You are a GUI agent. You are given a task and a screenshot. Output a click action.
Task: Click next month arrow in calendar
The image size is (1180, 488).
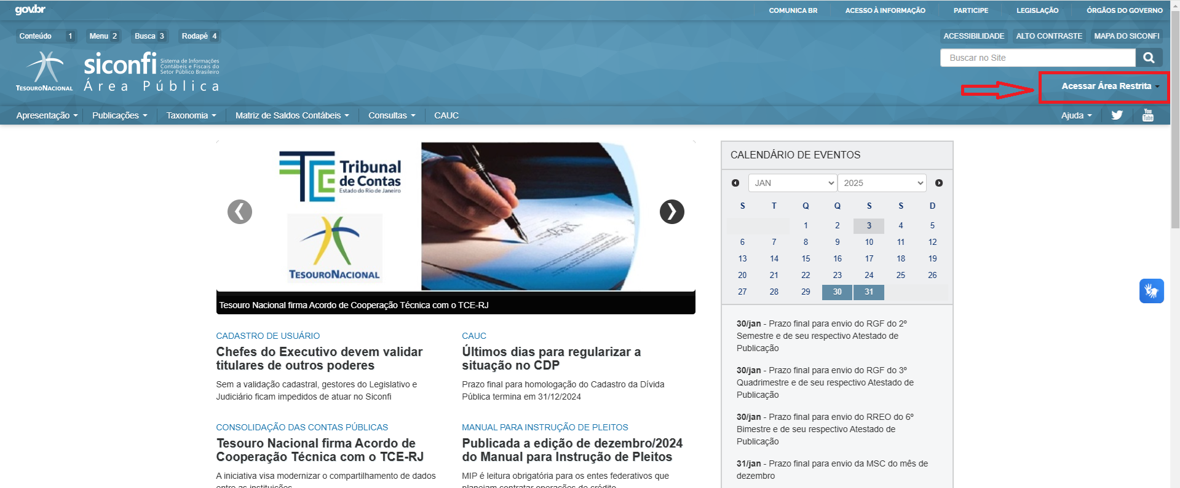[939, 183]
